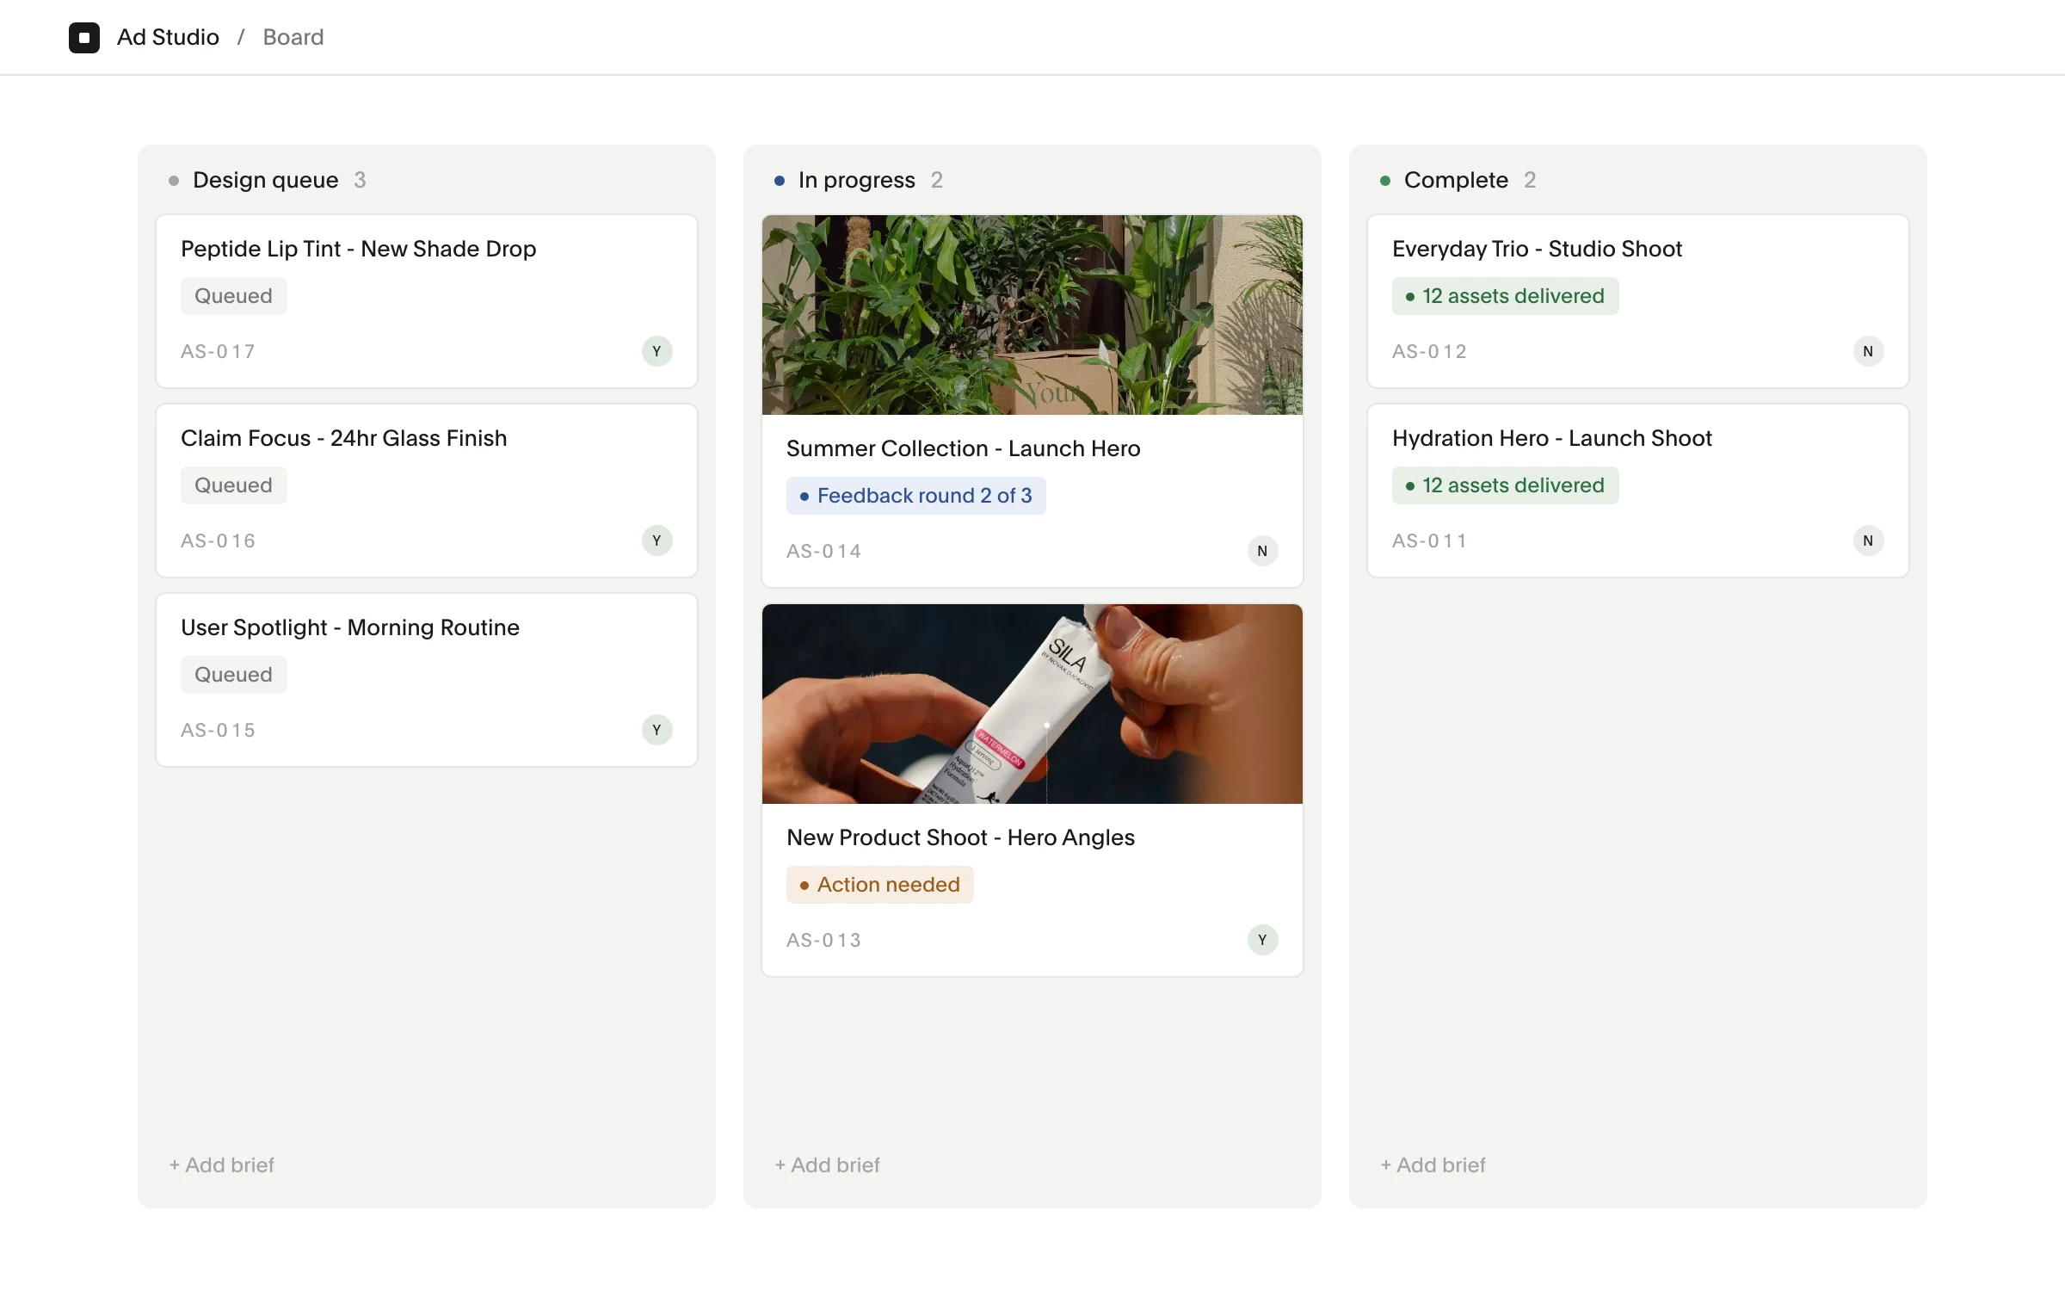Click the In progress status dot
The width and height of the screenshot is (2065, 1291).
pos(780,181)
